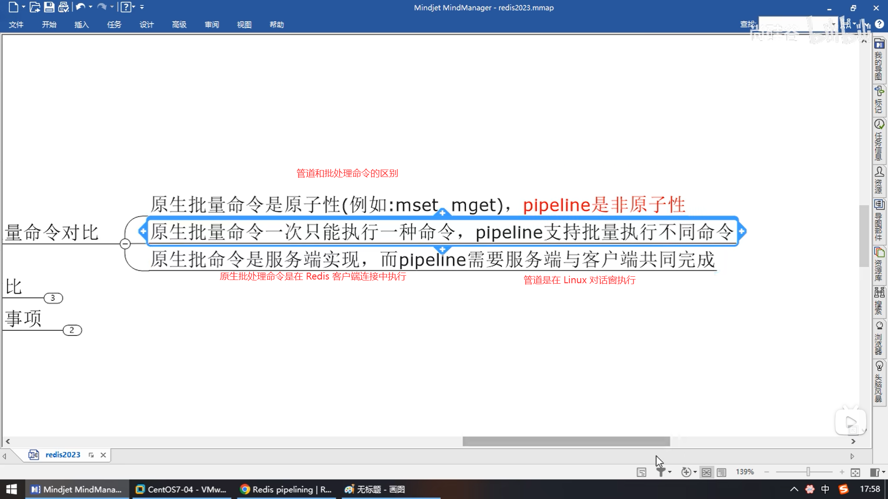Click the Open file folder icon

tap(35, 7)
